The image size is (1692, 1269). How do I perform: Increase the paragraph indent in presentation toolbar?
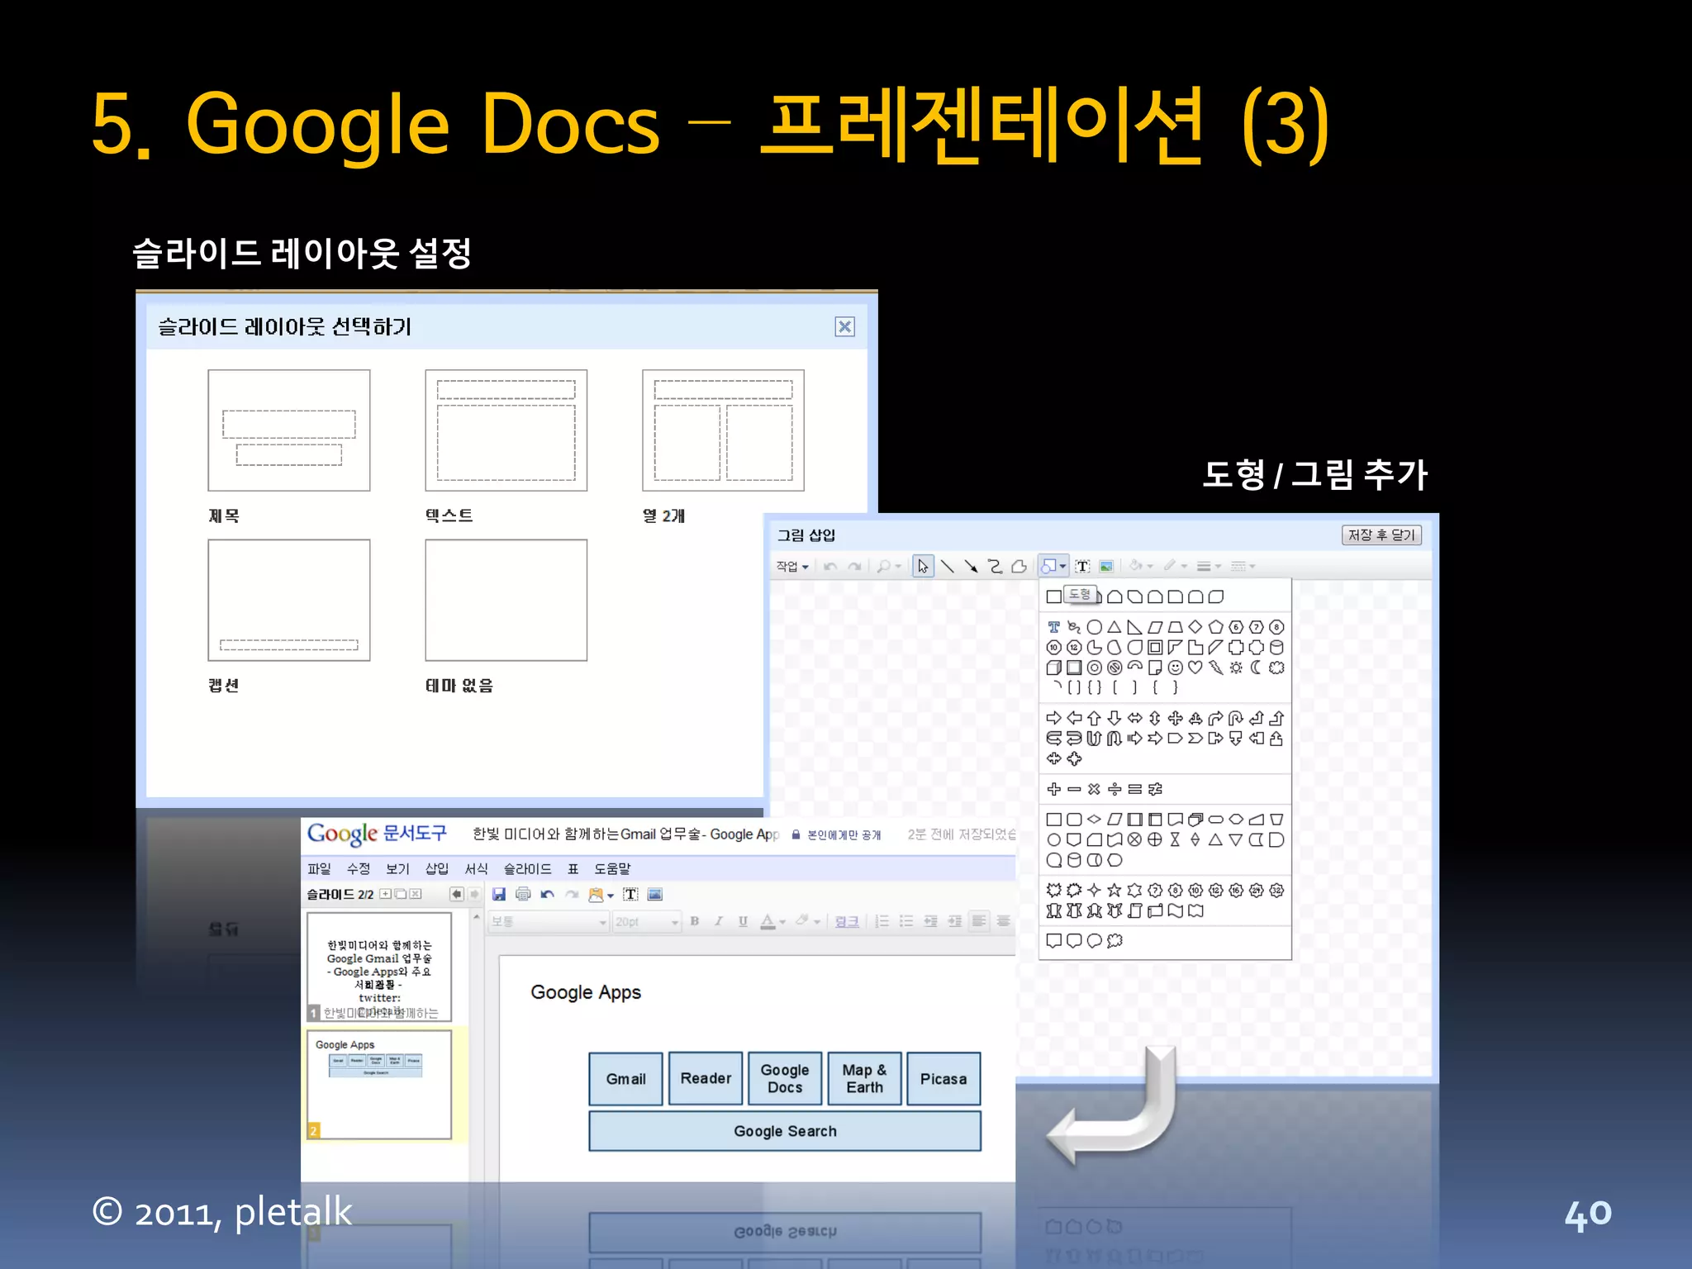click(x=954, y=921)
